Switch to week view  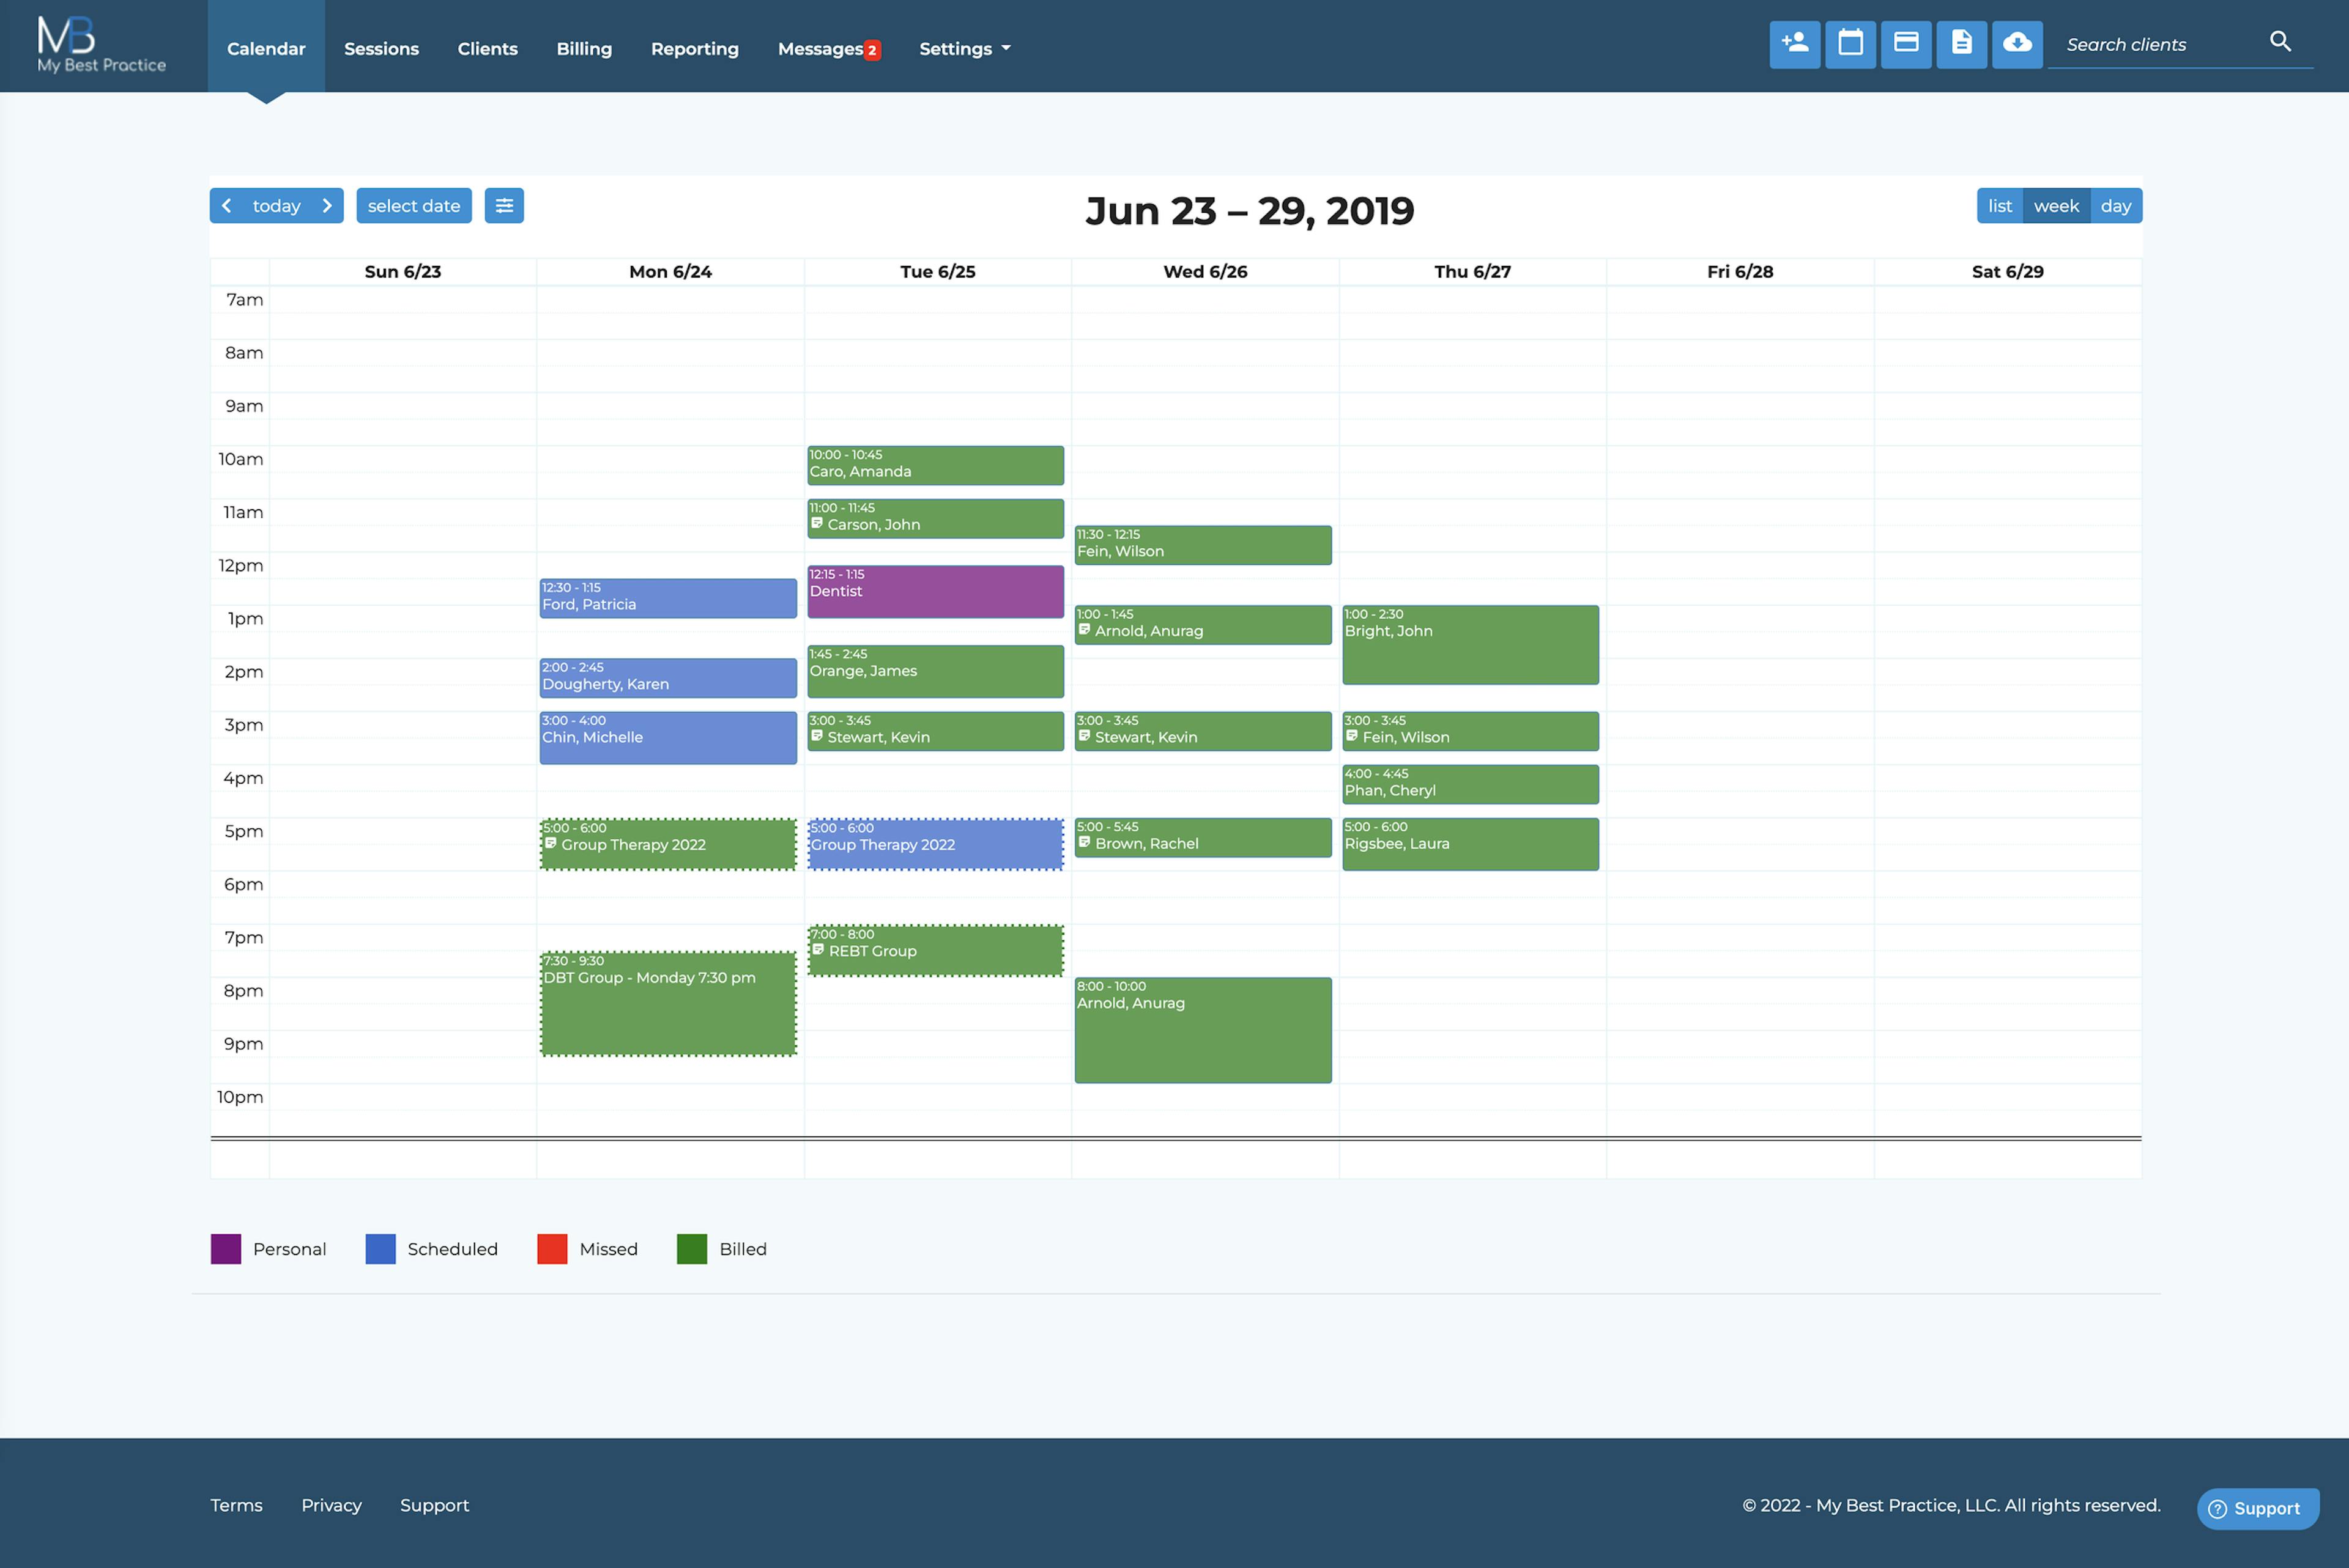(2056, 206)
